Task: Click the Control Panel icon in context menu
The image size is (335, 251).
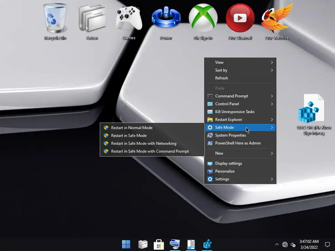Action: [x=210, y=104]
